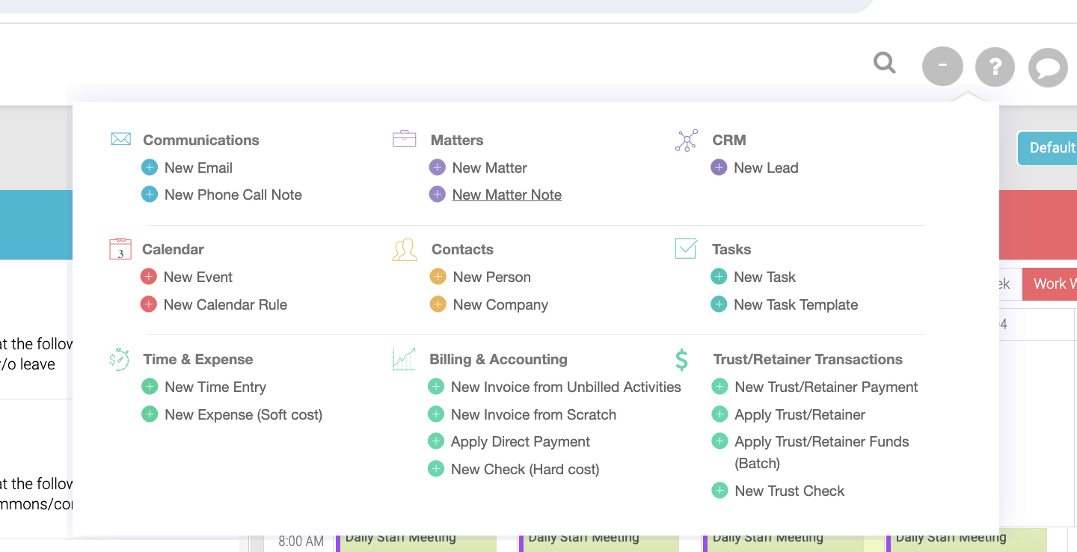This screenshot has width=1077, height=552.
Task: Click the Contacts people icon
Action: [405, 249]
